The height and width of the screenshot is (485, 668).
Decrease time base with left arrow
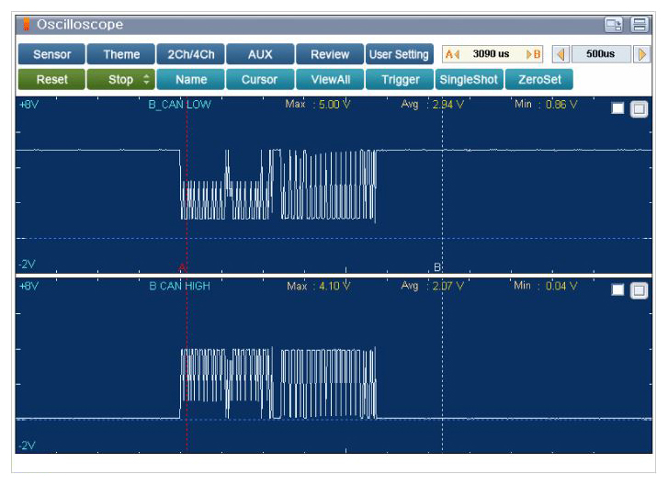tap(560, 54)
